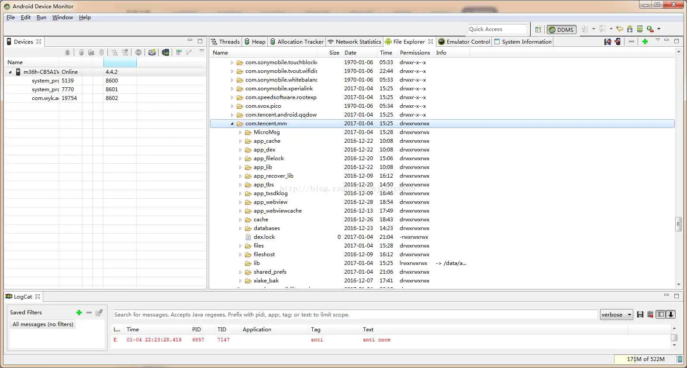Click the Update Heap icon in Devices

81,52
